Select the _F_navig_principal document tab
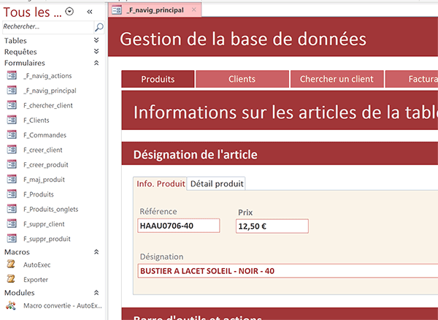 click(155, 10)
